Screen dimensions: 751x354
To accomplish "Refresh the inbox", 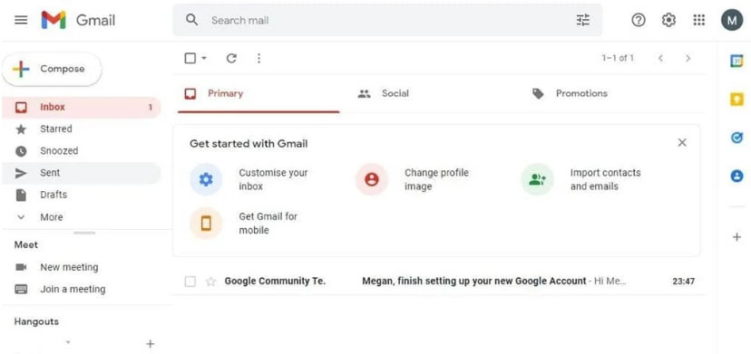I will pos(231,58).
